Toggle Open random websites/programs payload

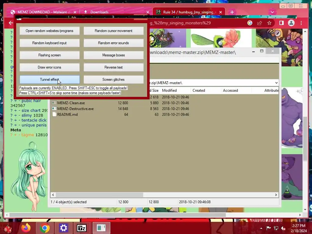(49, 31)
